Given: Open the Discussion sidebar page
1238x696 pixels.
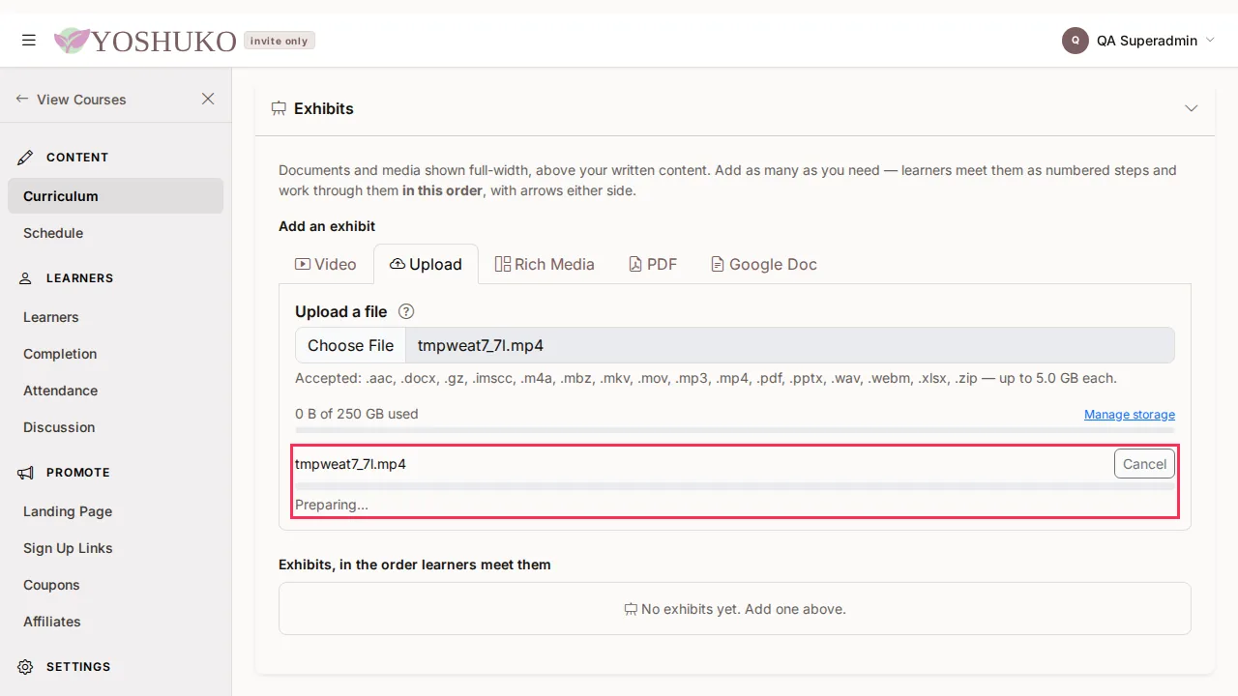Looking at the screenshot, I should (x=116, y=427).
